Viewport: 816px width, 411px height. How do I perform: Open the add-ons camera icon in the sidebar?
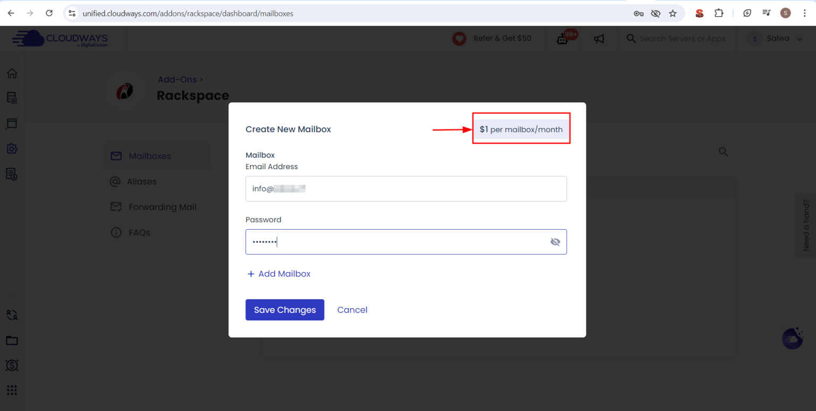12,148
